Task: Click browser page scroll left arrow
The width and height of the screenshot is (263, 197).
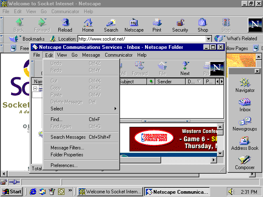Action: pyautogui.click(x=4, y=174)
